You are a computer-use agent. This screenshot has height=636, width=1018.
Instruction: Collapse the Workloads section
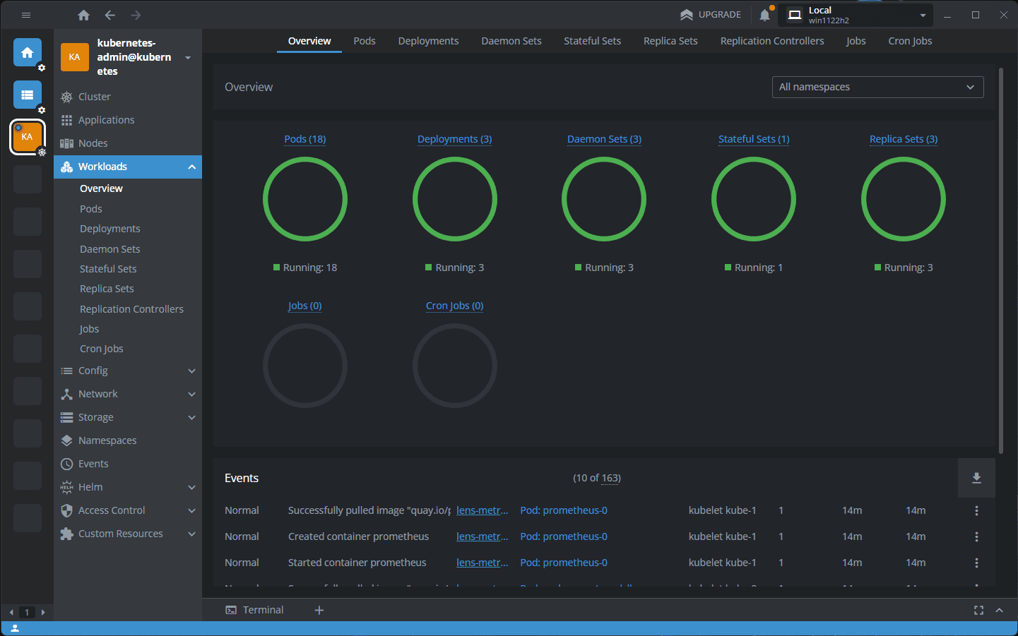tap(191, 167)
